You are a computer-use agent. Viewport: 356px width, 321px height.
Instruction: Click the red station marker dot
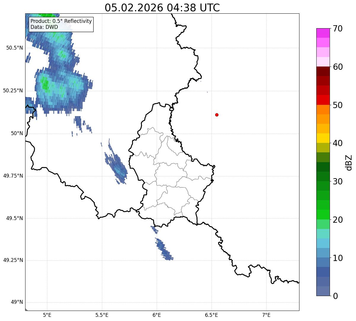(217, 115)
